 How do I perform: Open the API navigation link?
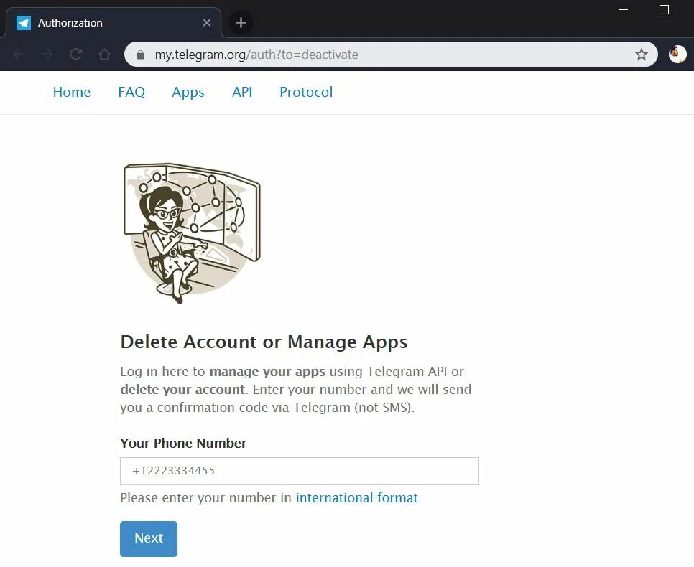point(242,92)
